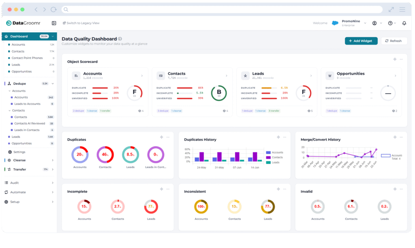Open the Duplicates widget more options
Image resolution: width=415 pixels, height=248 pixels.
(x=168, y=137)
